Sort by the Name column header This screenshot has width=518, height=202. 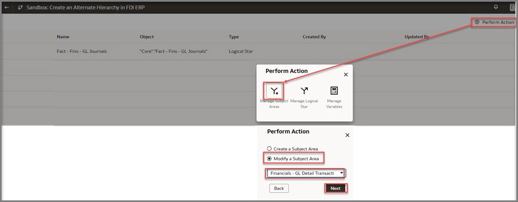(63, 37)
